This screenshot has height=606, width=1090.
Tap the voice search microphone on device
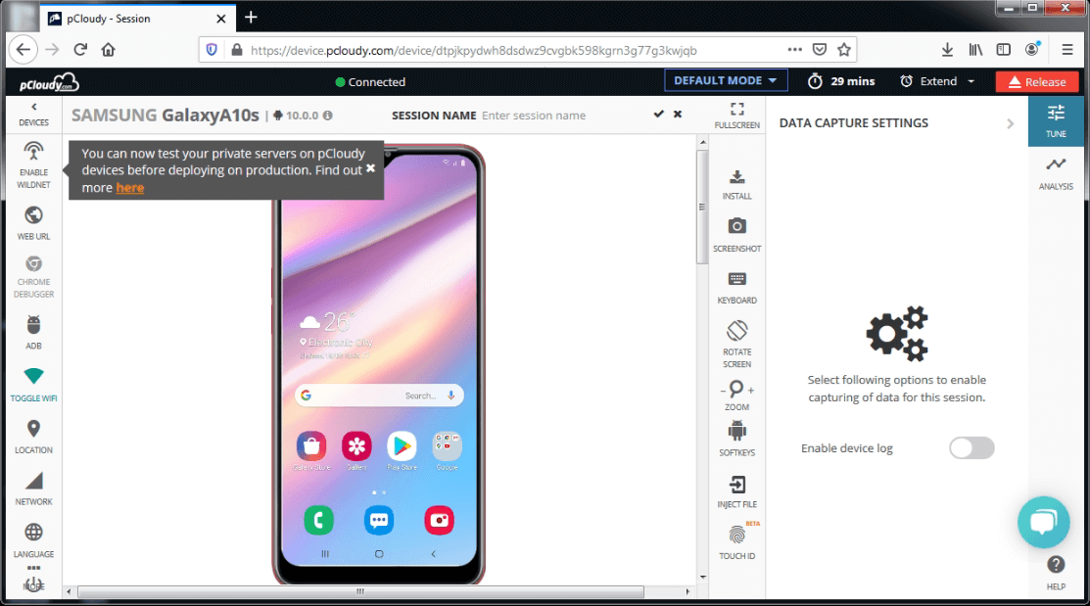click(x=451, y=396)
